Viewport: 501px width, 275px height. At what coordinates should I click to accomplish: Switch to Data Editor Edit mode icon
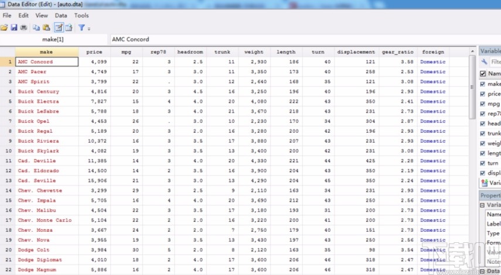(59, 27)
